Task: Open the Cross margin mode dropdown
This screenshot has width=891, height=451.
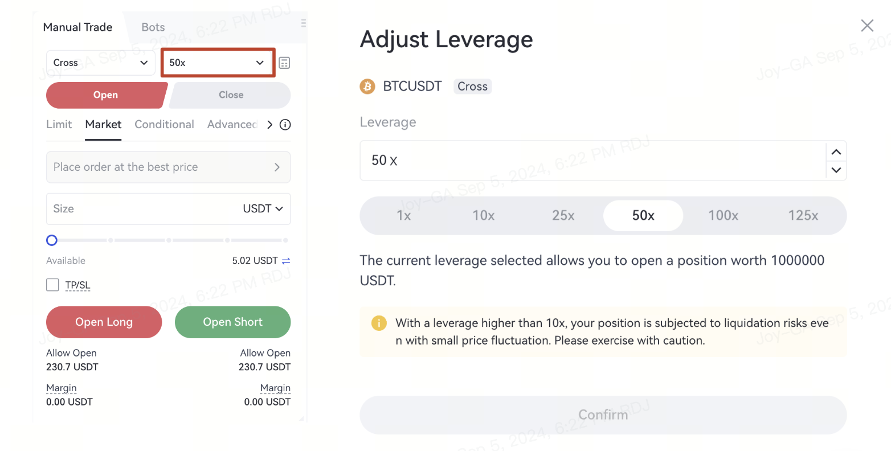Action: point(100,63)
